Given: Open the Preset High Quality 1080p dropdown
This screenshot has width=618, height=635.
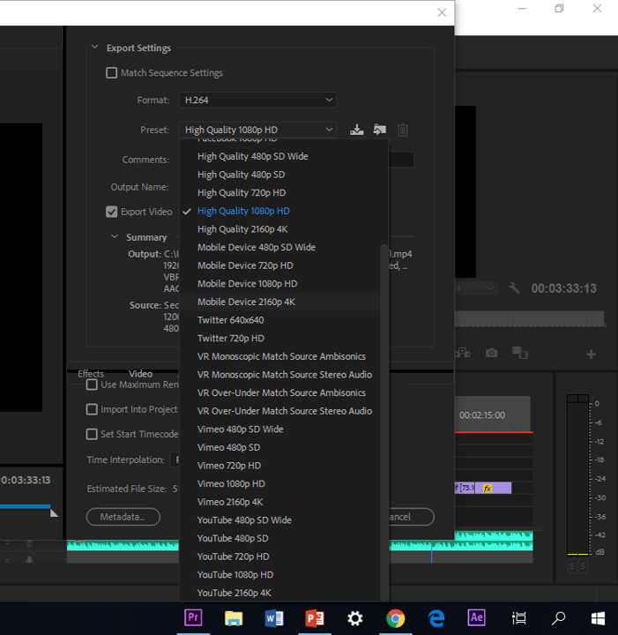Looking at the screenshot, I should pyautogui.click(x=257, y=130).
